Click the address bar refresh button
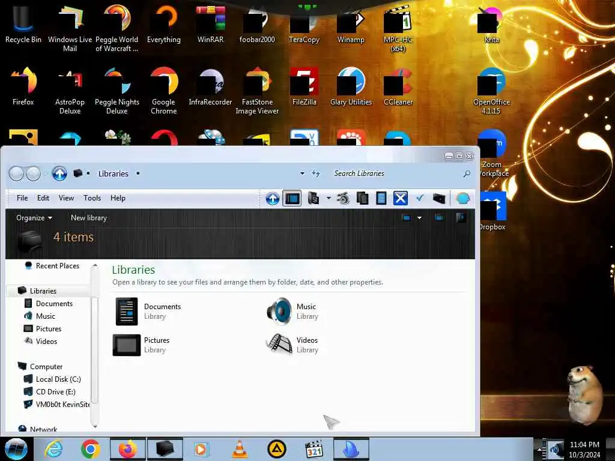The image size is (615, 461). (316, 173)
